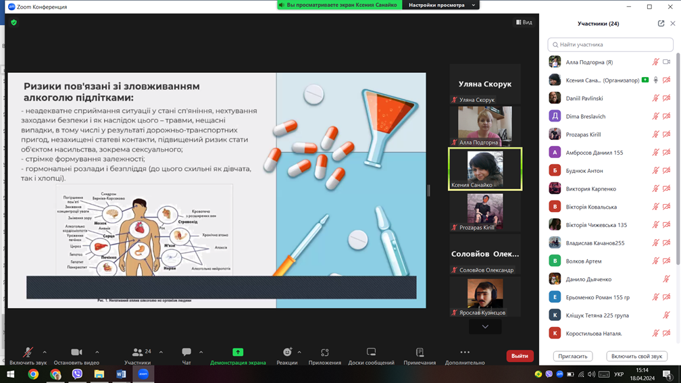The image size is (681, 383).
Task: Open Примечания notes
Action: point(420,355)
